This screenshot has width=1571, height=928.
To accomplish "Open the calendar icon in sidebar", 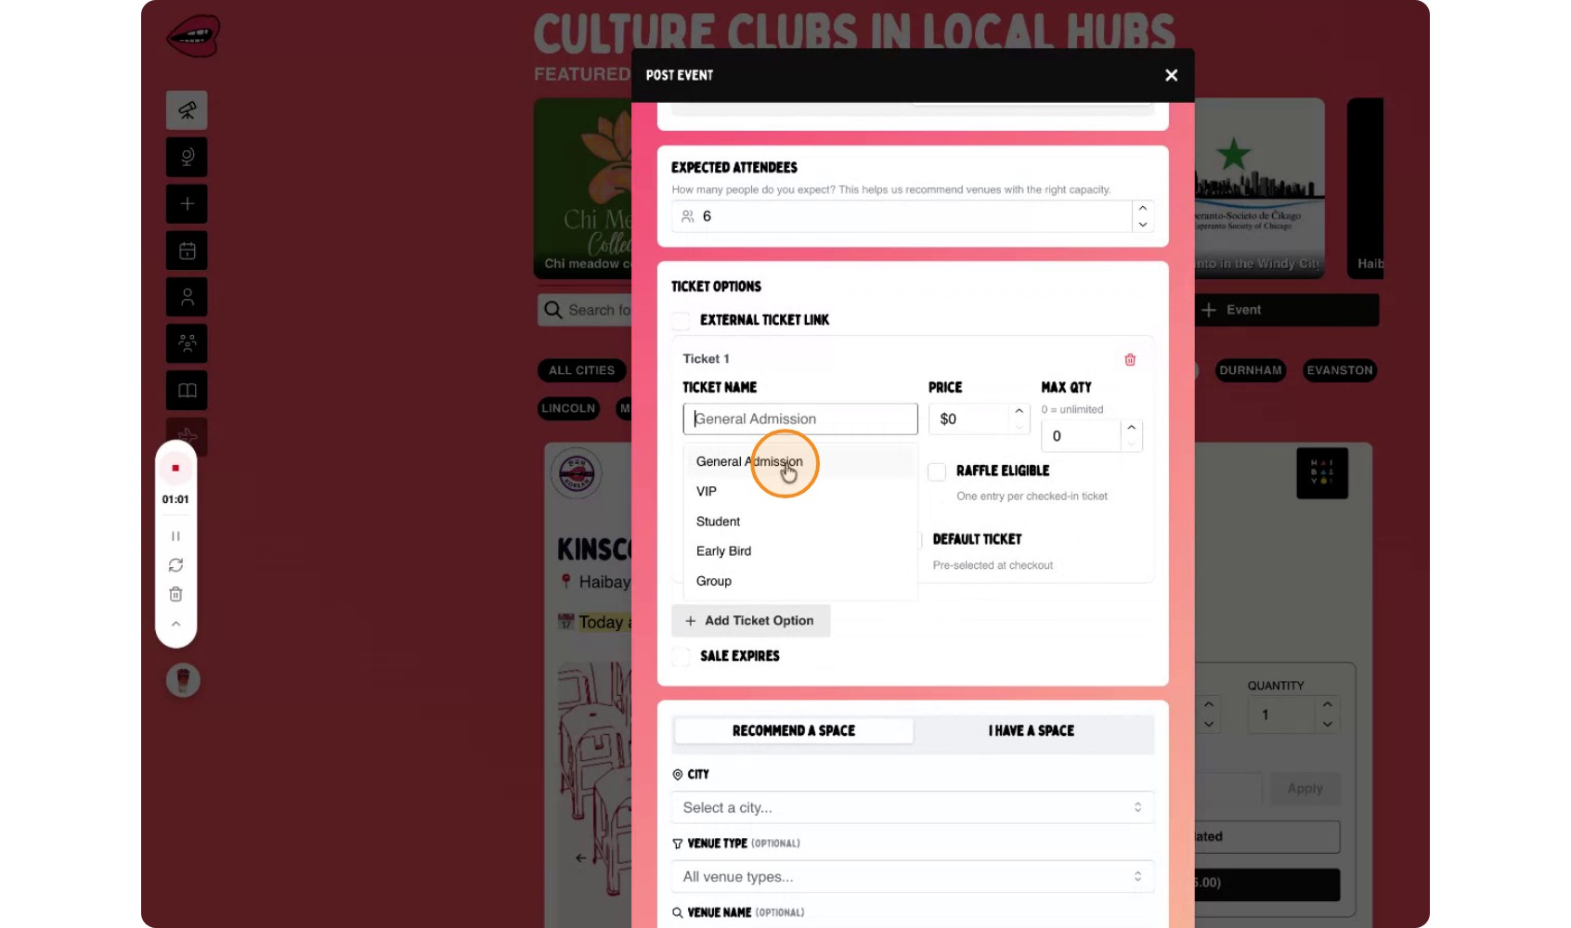I will point(187,251).
